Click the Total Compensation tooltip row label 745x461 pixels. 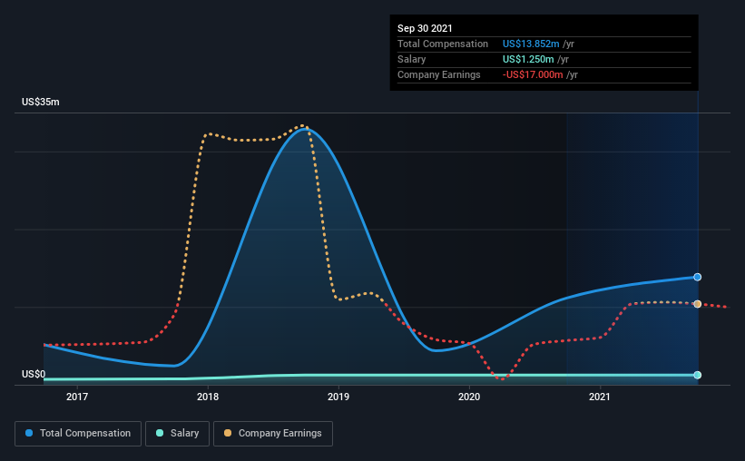pyautogui.click(x=443, y=44)
